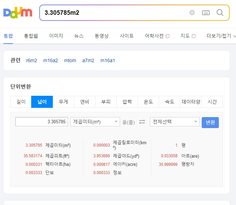
Task: Open related search r6m2
Action: (x=32, y=60)
